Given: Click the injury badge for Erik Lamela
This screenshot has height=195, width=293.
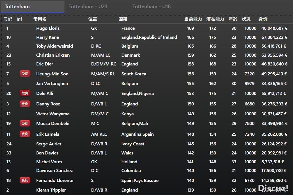Looking at the screenshot, I should coord(25,134).
